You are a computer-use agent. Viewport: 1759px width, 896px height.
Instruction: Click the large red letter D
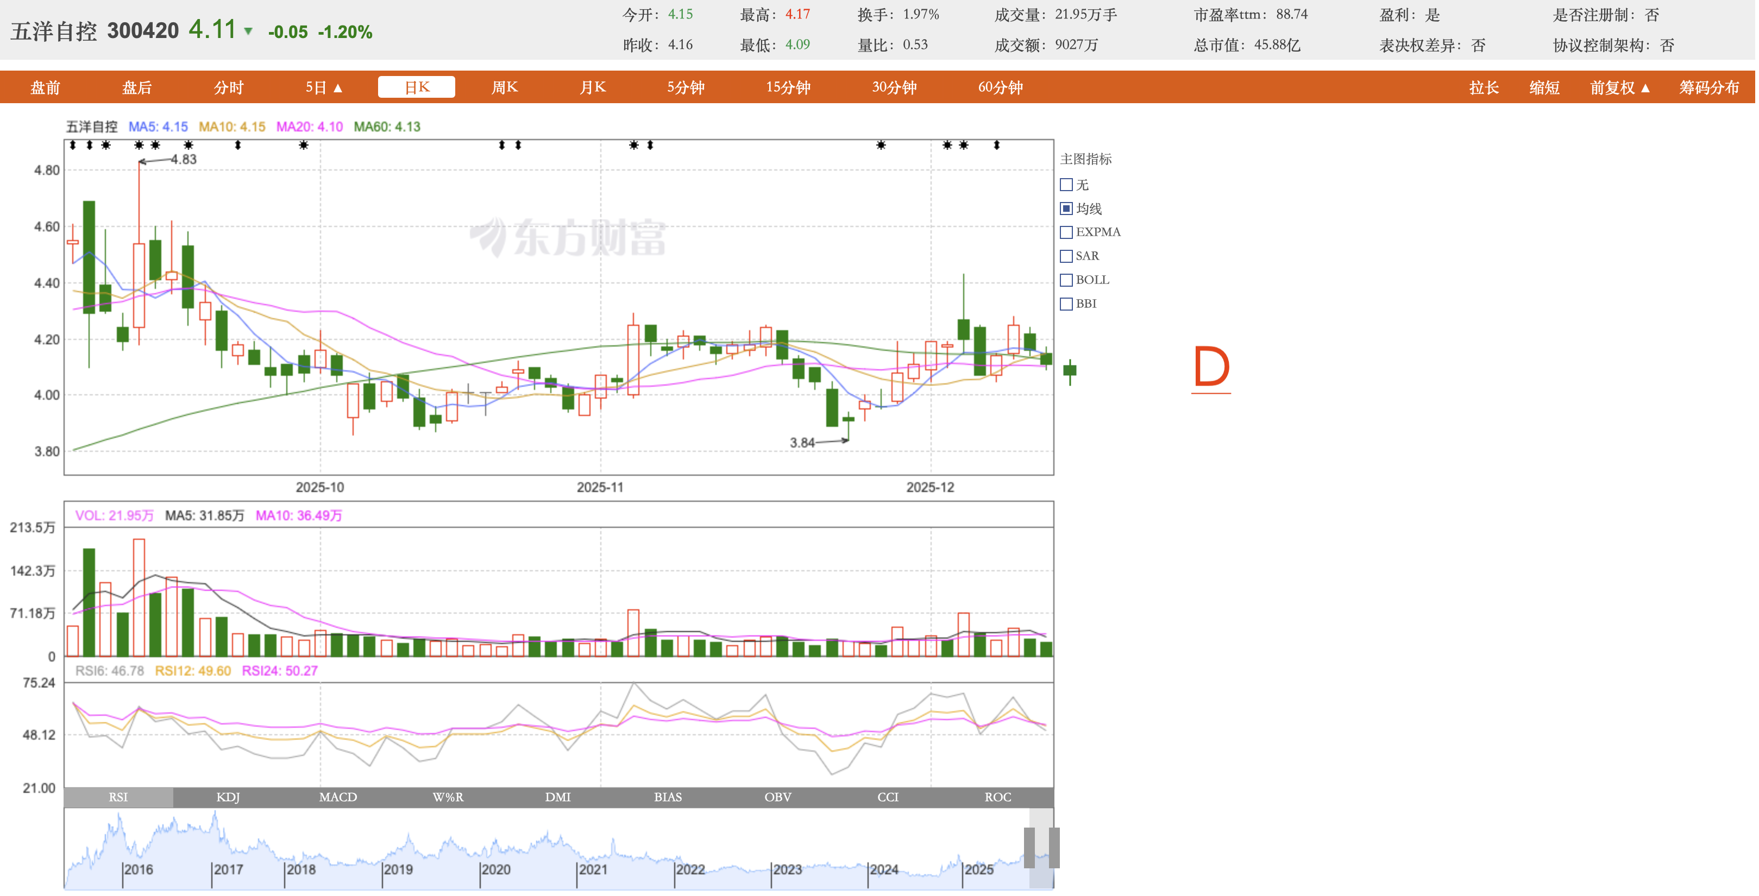pos(1211,367)
